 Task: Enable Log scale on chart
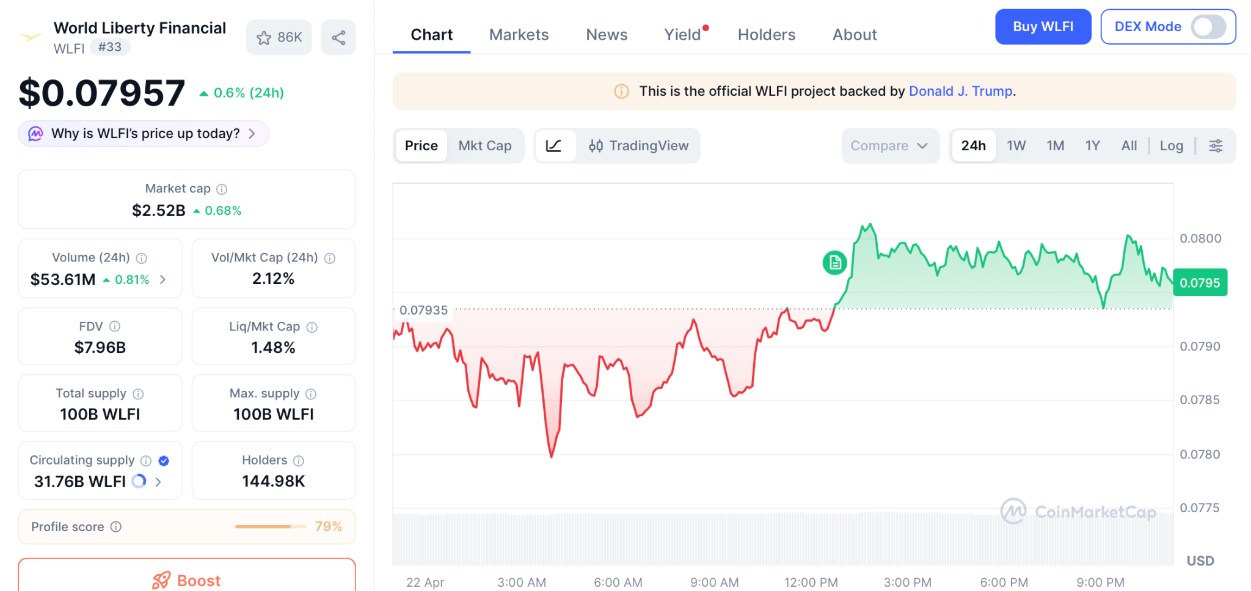point(1171,146)
